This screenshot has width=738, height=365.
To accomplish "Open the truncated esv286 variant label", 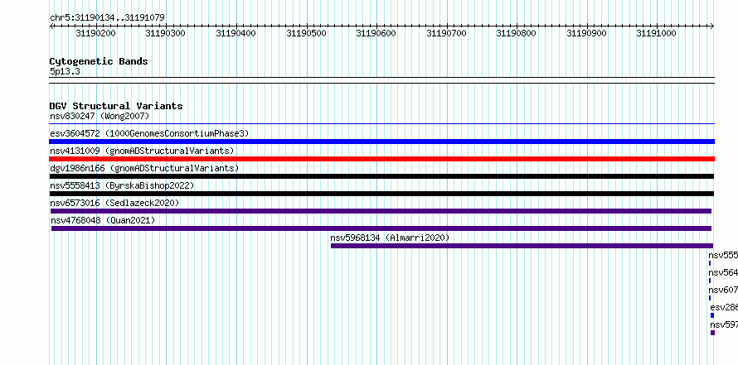I will pos(724,307).
